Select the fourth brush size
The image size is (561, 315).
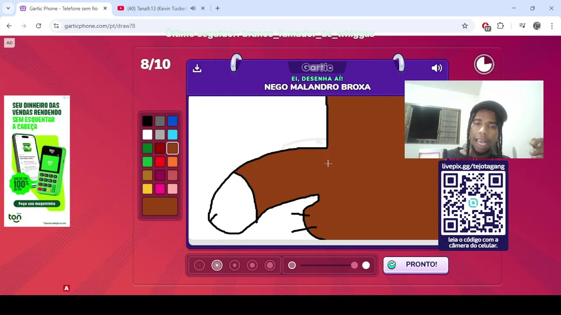coord(252,265)
